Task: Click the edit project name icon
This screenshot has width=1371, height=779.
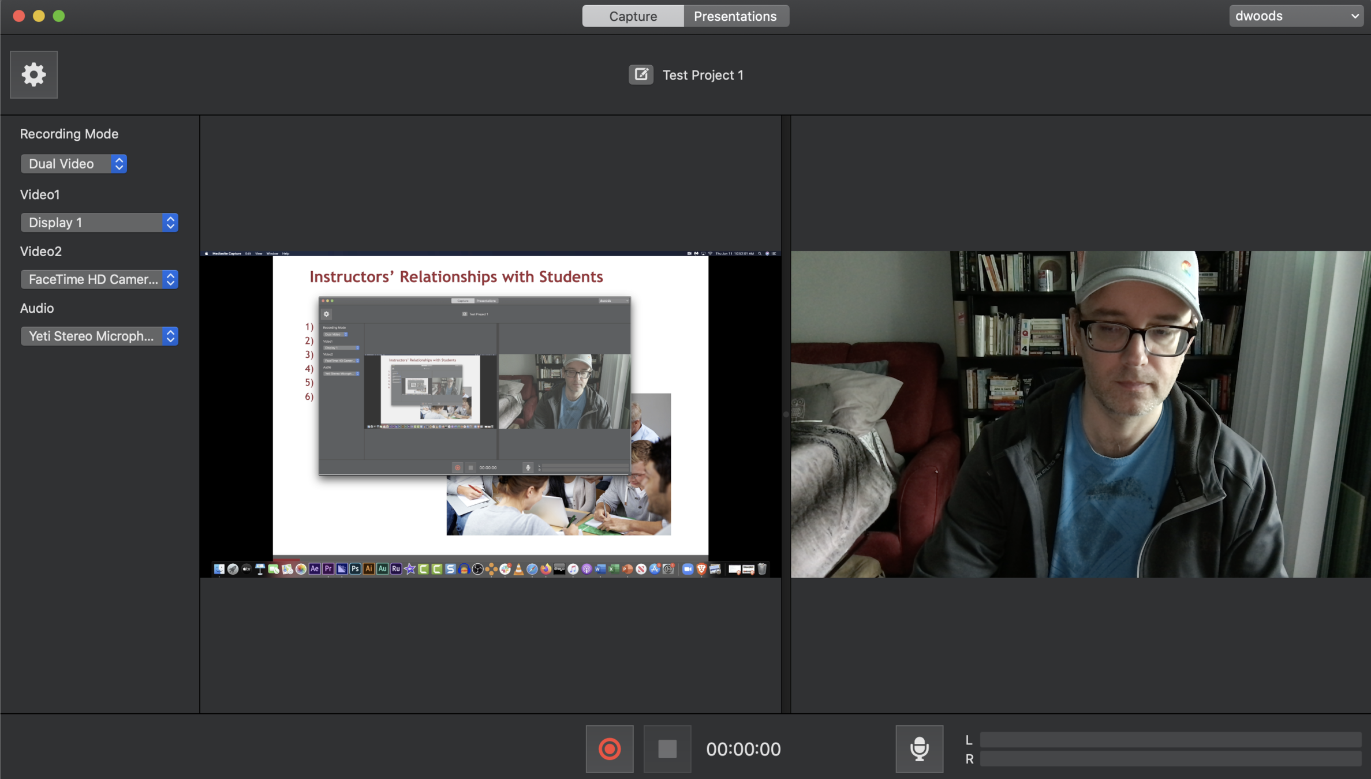Action: click(x=641, y=74)
